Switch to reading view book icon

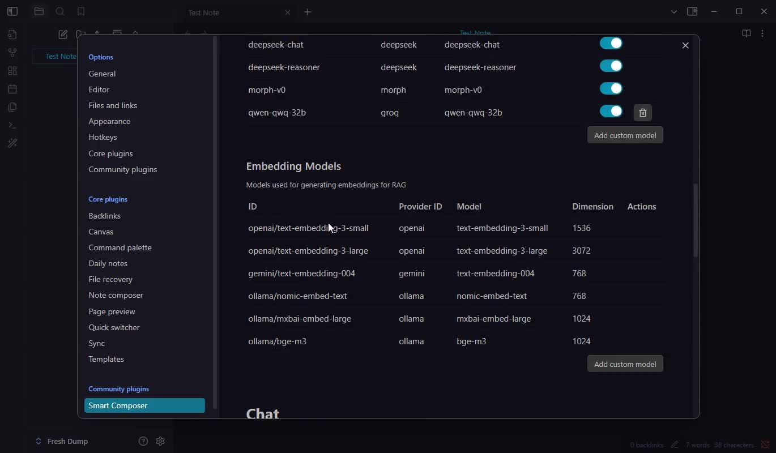pyautogui.click(x=747, y=33)
